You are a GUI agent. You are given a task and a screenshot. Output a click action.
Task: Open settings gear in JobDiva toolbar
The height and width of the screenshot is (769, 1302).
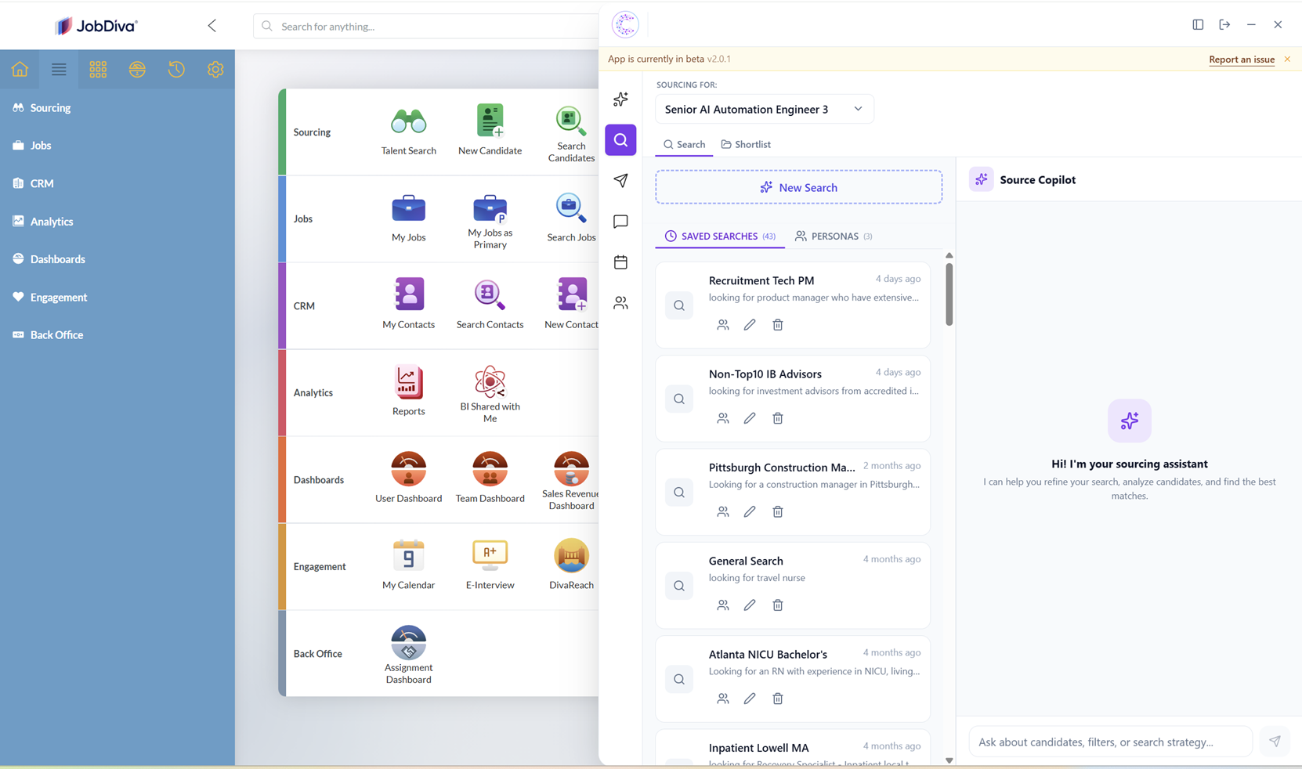click(215, 70)
